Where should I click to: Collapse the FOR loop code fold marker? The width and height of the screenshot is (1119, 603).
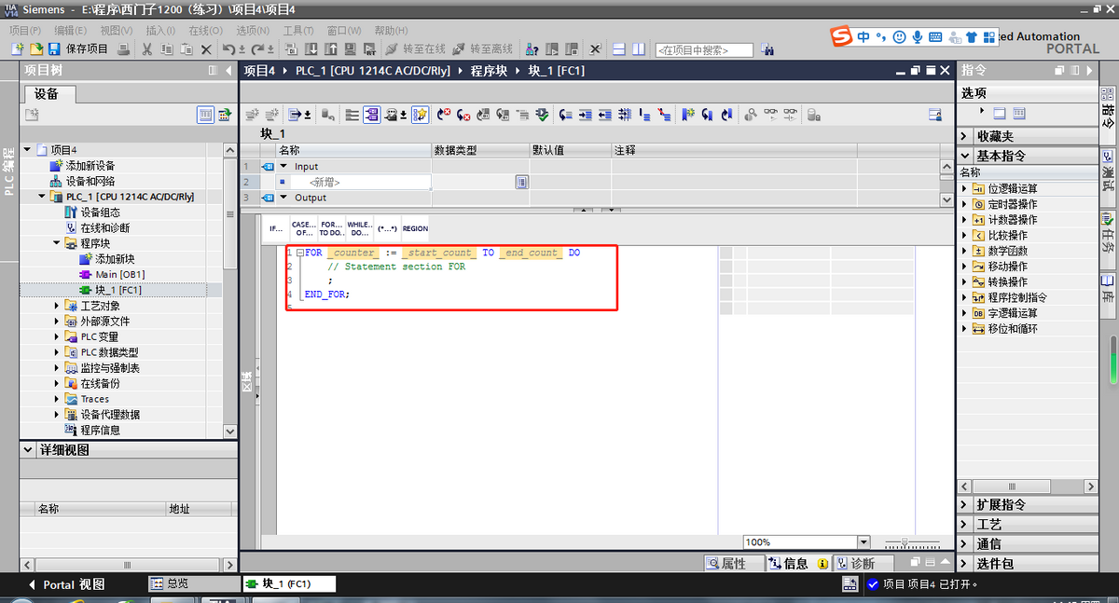point(298,254)
